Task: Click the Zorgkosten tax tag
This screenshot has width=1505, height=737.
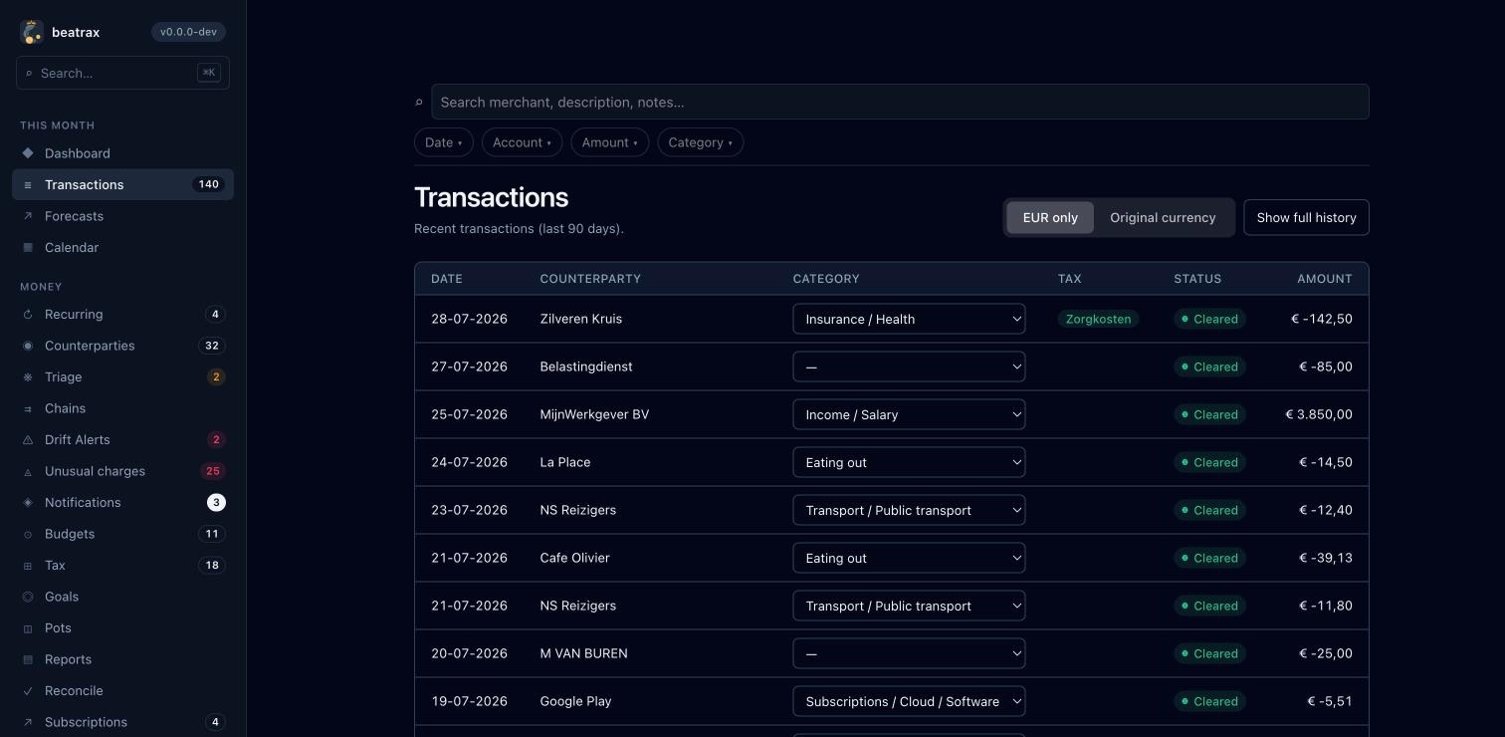Action: 1098,319
